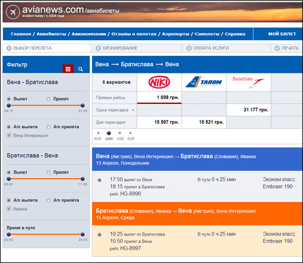Click the Время в пути slider right handle
The image size is (303, 263).
(x=82, y=234)
